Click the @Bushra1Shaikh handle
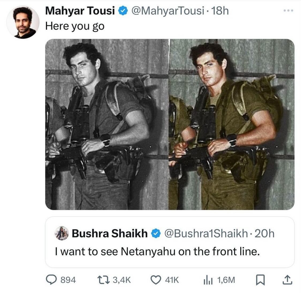 click(206, 234)
